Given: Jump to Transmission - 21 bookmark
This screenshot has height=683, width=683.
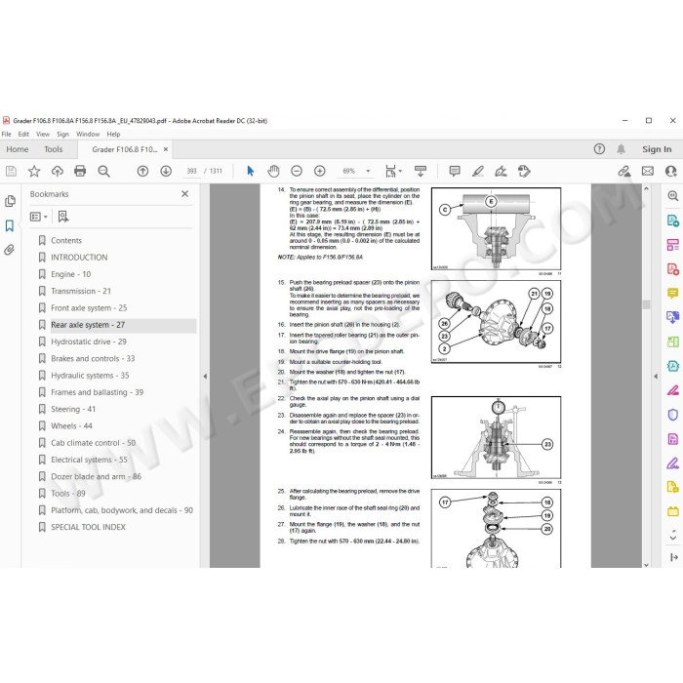Looking at the screenshot, I should (x=81, y=291).
